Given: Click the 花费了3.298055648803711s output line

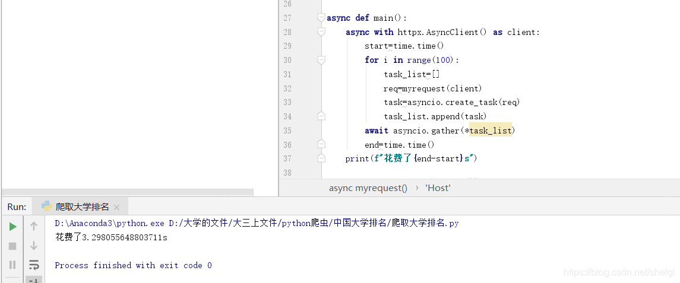Looking at the screenshot, I should pyautogui.click(x=111, y=237).
